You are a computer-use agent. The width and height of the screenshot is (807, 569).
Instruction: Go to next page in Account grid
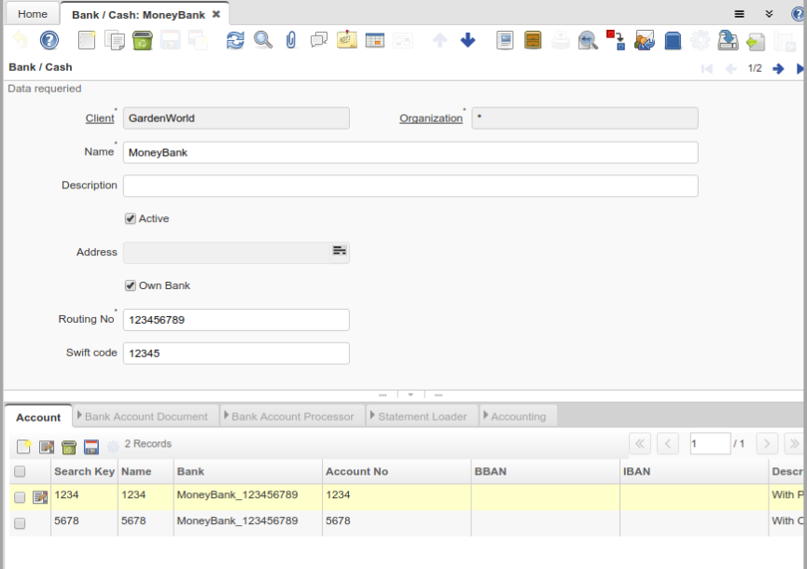coord(766,443)
